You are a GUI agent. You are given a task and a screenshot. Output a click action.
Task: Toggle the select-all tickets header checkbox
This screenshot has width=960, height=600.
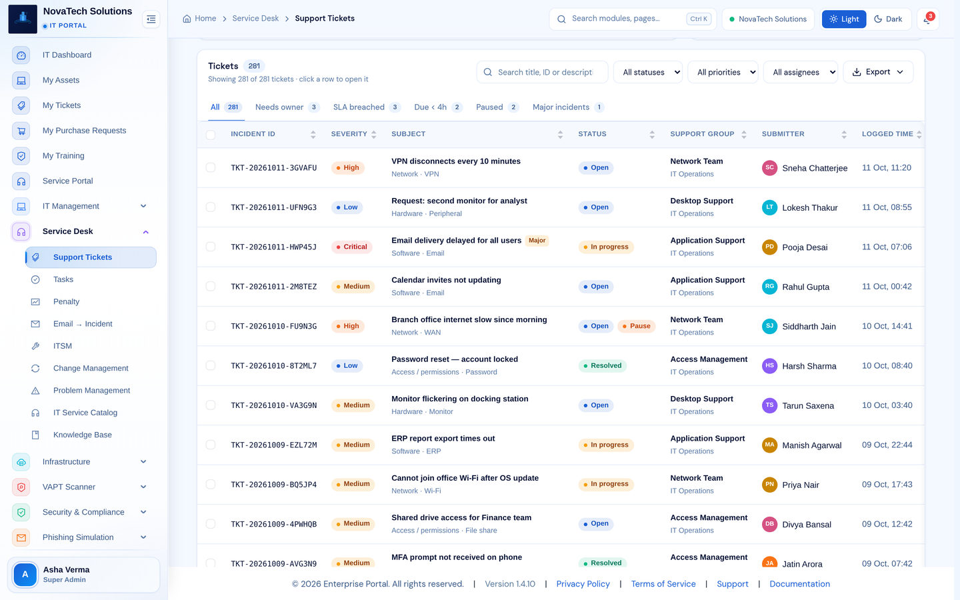(211, 135)
